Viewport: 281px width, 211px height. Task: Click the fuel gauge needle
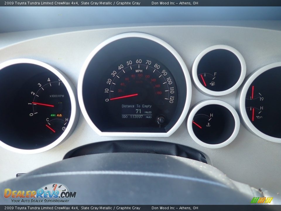pos(203,80)
